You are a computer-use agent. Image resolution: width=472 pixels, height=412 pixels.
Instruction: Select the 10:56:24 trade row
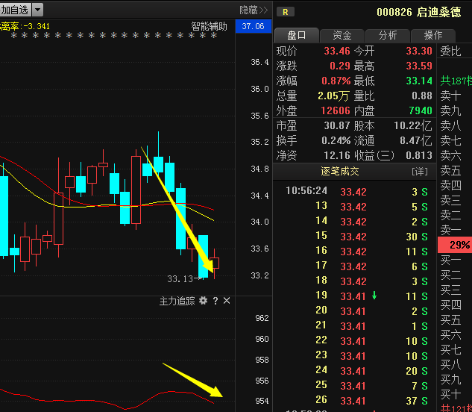point(355,191)
